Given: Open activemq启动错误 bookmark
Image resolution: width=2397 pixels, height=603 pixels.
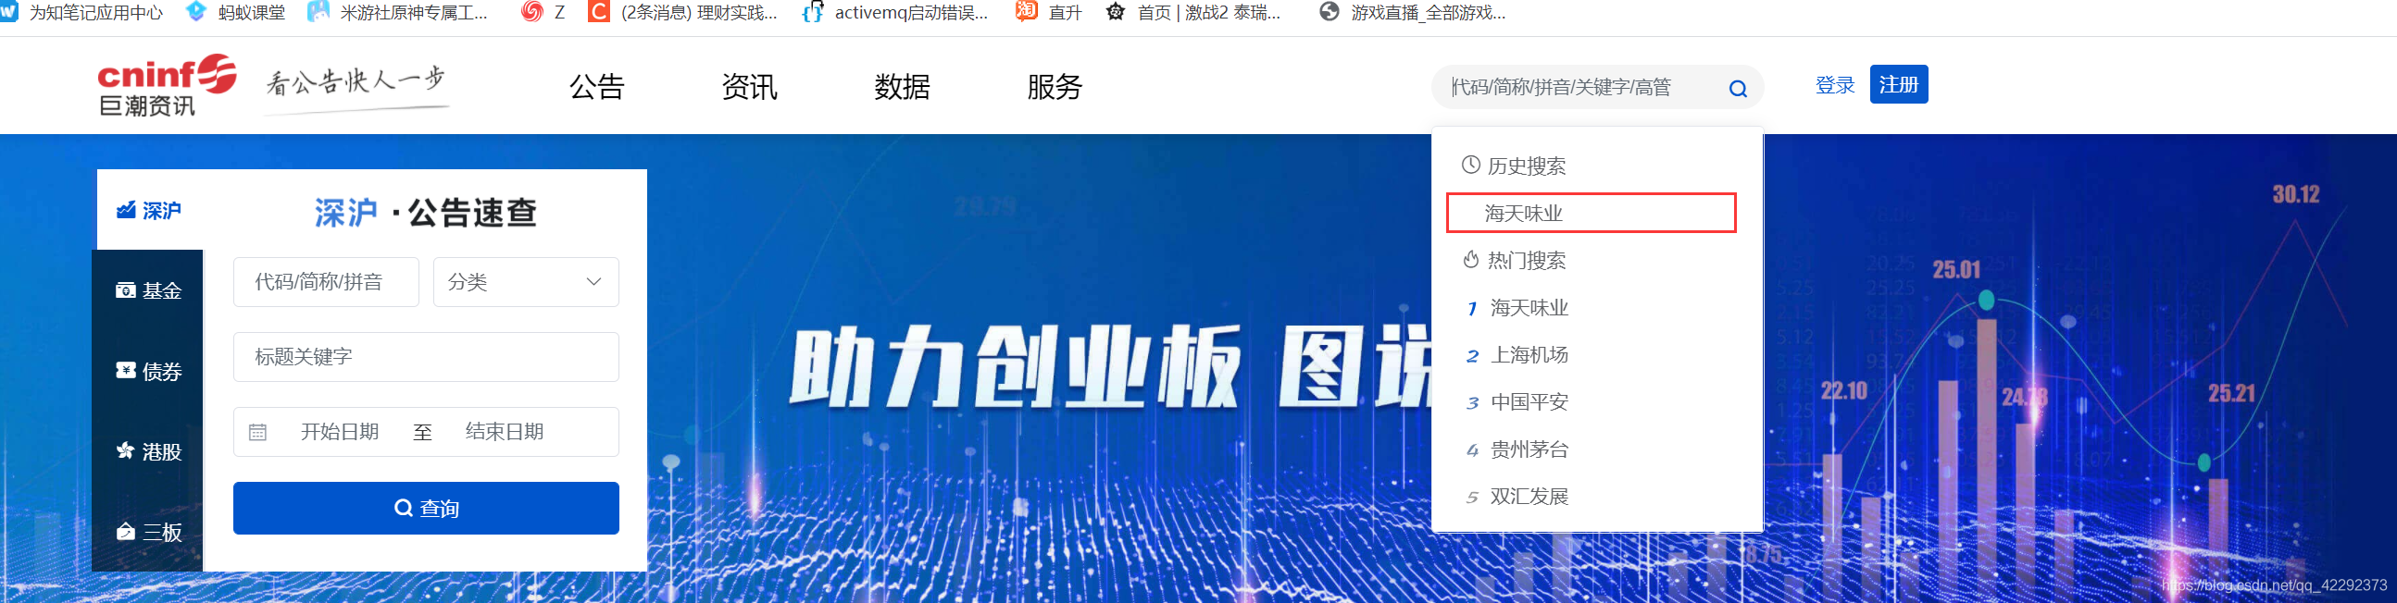Looking at the screenshot, I should 894,12.
